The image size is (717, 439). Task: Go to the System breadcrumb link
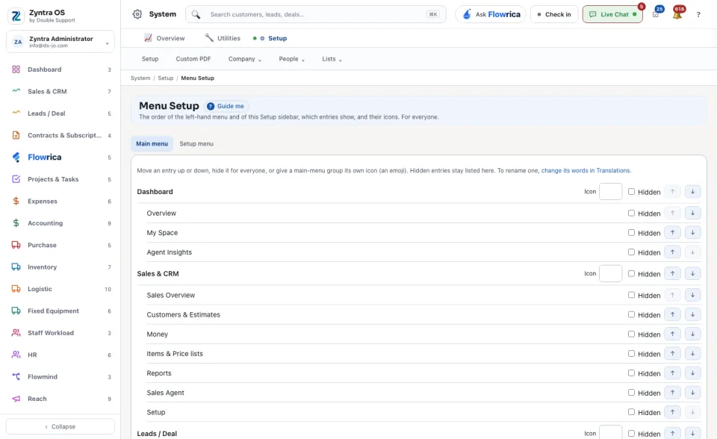[x=140, y=78]
